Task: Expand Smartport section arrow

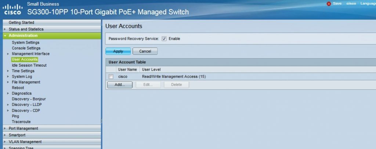Action: coord(5,135)
